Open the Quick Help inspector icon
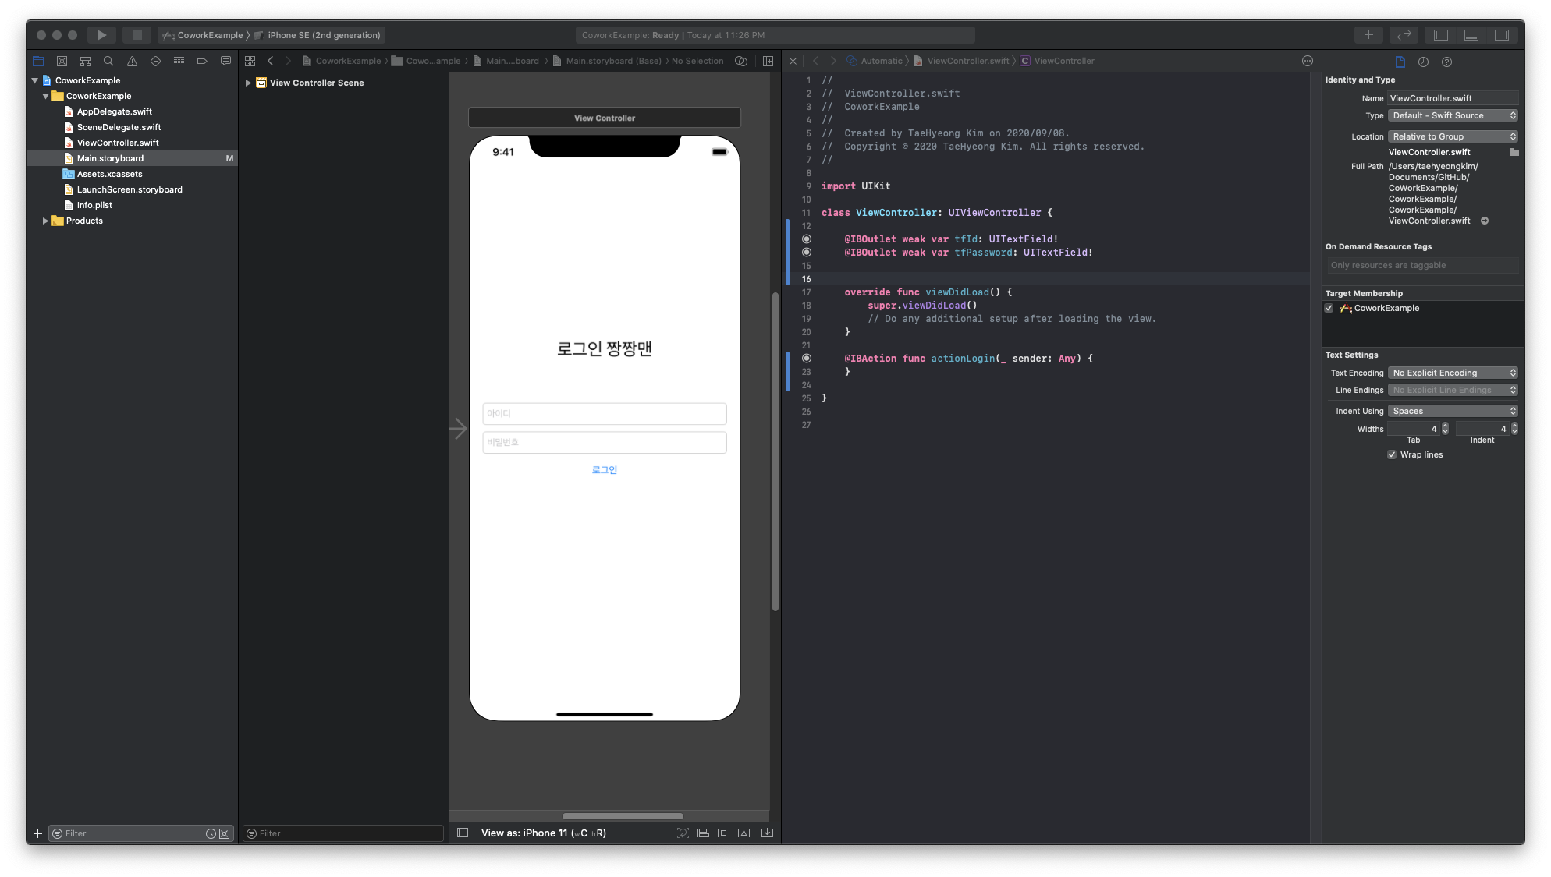 pos(1446,62)
